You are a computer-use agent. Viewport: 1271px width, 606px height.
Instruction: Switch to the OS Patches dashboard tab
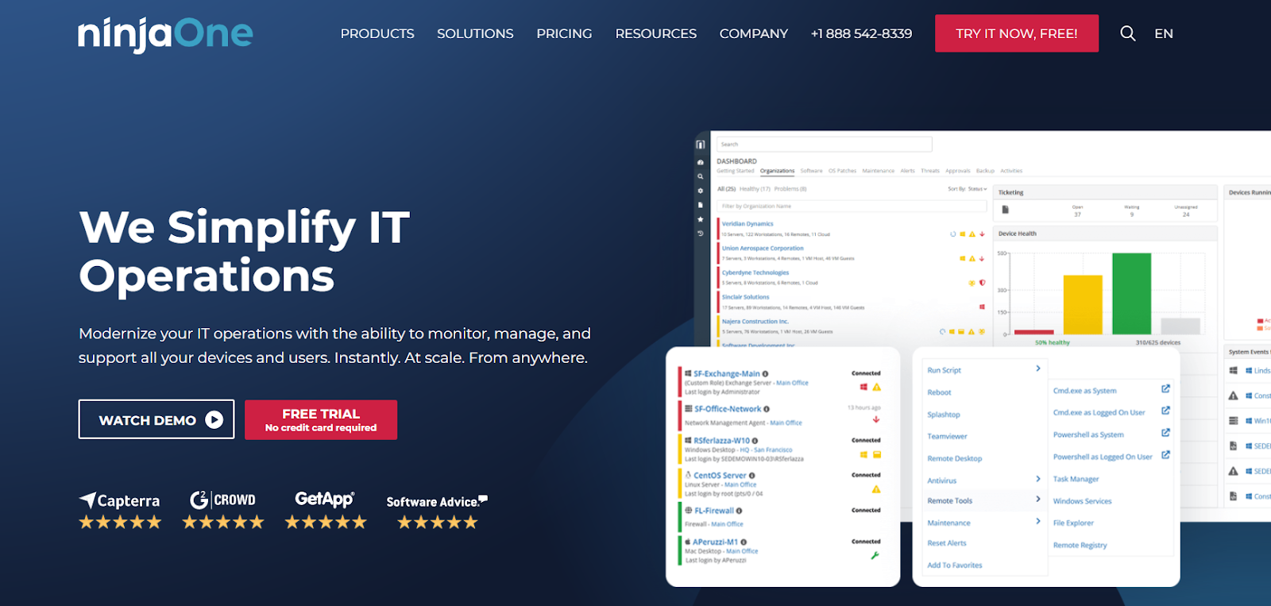click(842, 171)
